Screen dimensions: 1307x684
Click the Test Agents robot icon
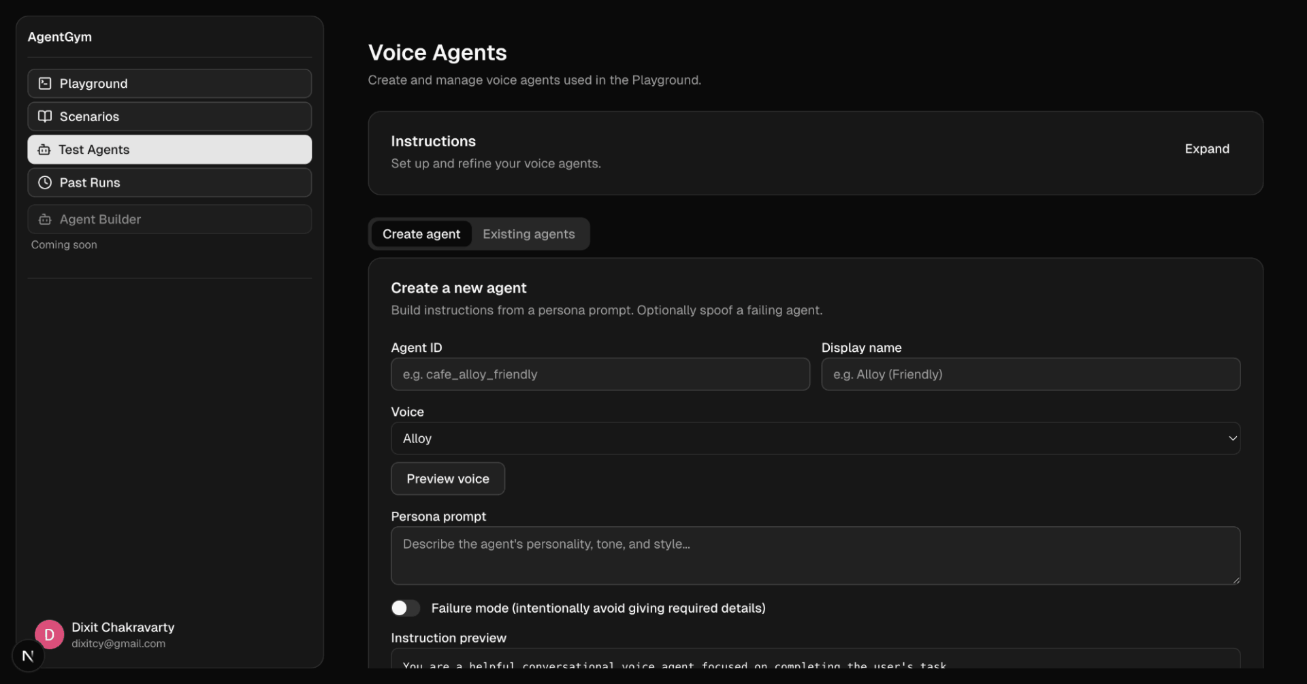pyautogui.click(x=44, y=150)
